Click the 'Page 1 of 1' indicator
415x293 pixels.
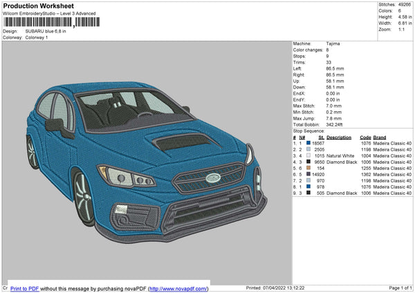click(400, 287)
